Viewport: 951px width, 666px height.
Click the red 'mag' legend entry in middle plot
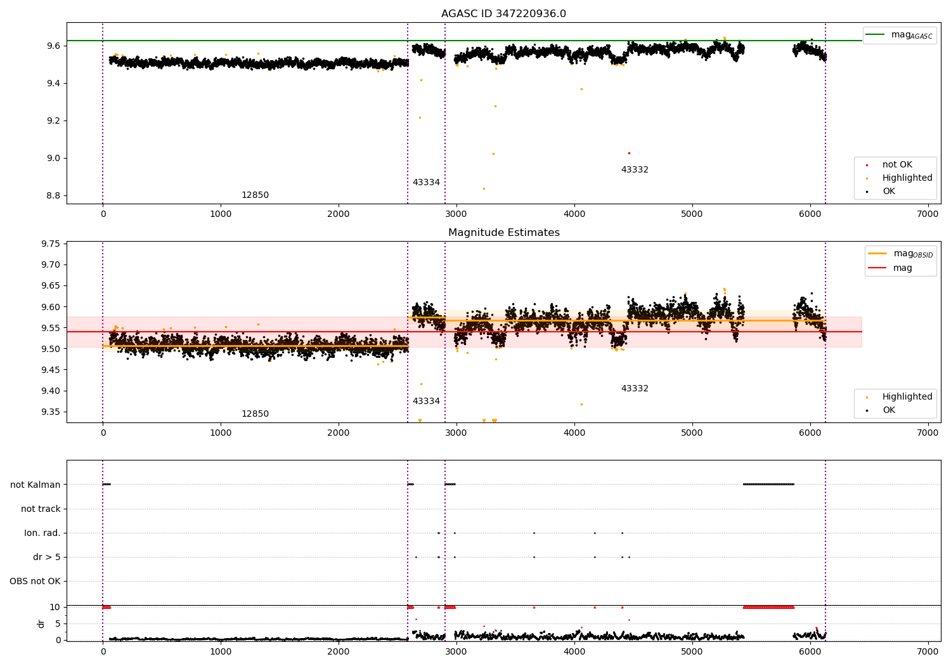click(x=890, y=268)
